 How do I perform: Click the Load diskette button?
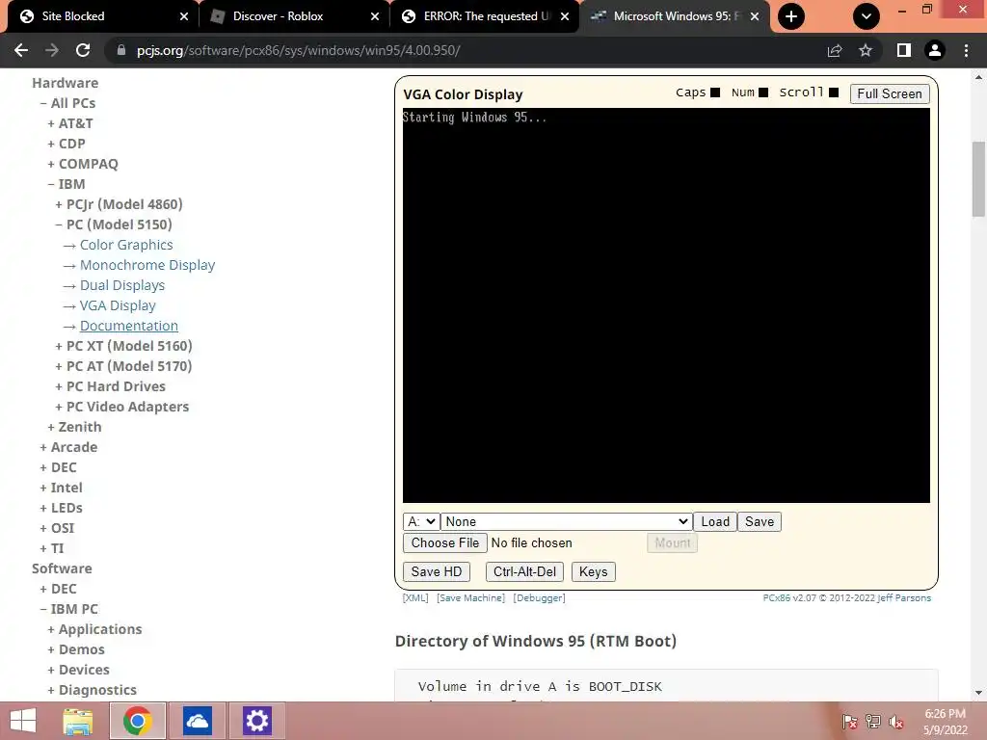pyautogui.click(x=715, y=521)
